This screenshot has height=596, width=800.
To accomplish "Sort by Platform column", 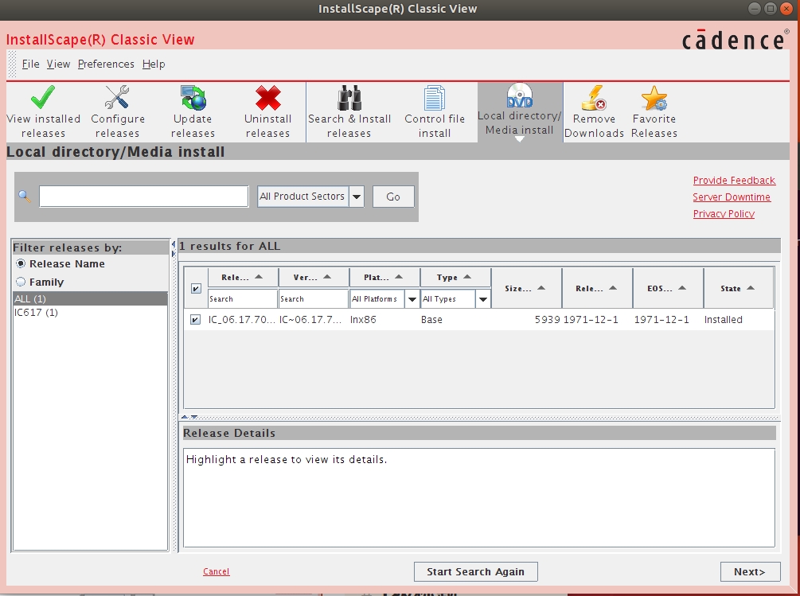I will pyautogui.click(x=384, y=278).
